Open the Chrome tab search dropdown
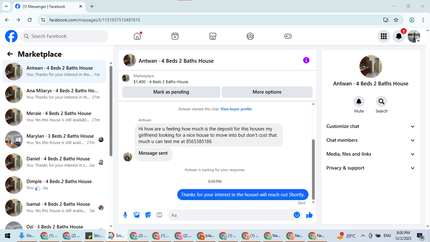Viewport: 430px width, 242px height. tap(6, 6)
